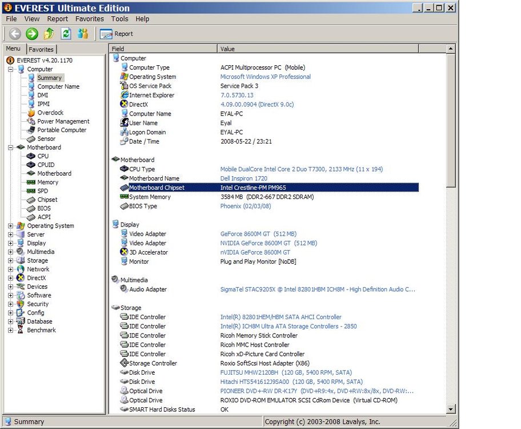Select the Benchmark hourglass icon
This screenshot has width=521, height=429.
point(21,330)
